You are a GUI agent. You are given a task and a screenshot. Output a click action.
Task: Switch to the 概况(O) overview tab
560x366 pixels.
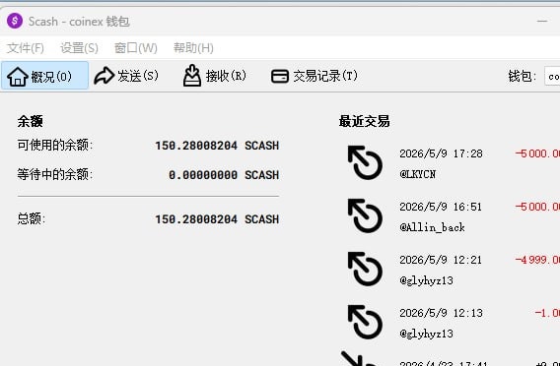click(44, 76)
